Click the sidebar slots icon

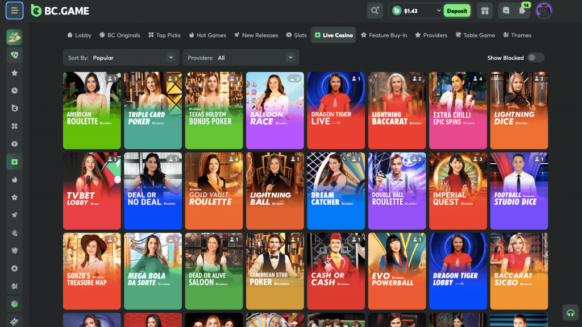pos(14,144)
